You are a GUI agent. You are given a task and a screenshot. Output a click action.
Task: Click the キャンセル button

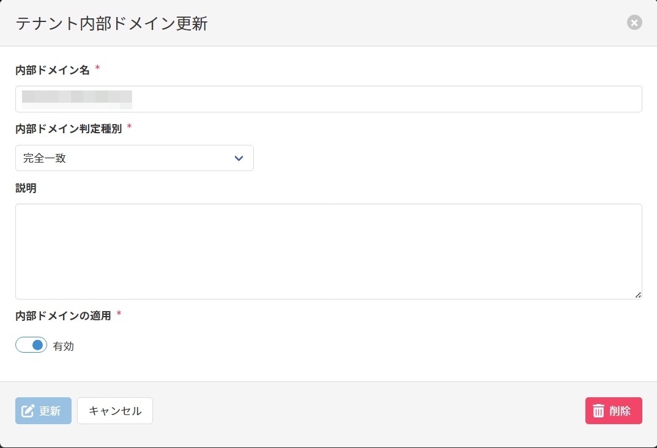click(x=115, y=411)
